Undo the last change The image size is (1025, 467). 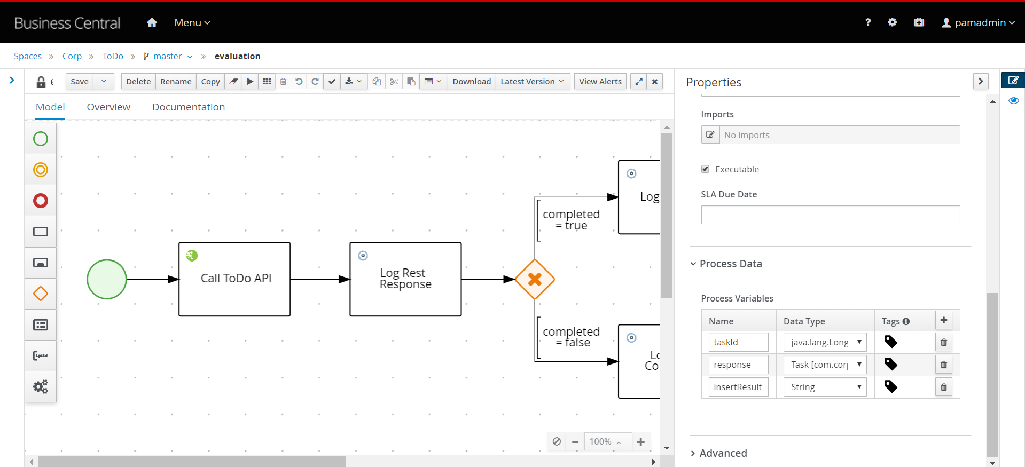click(299, 82)
